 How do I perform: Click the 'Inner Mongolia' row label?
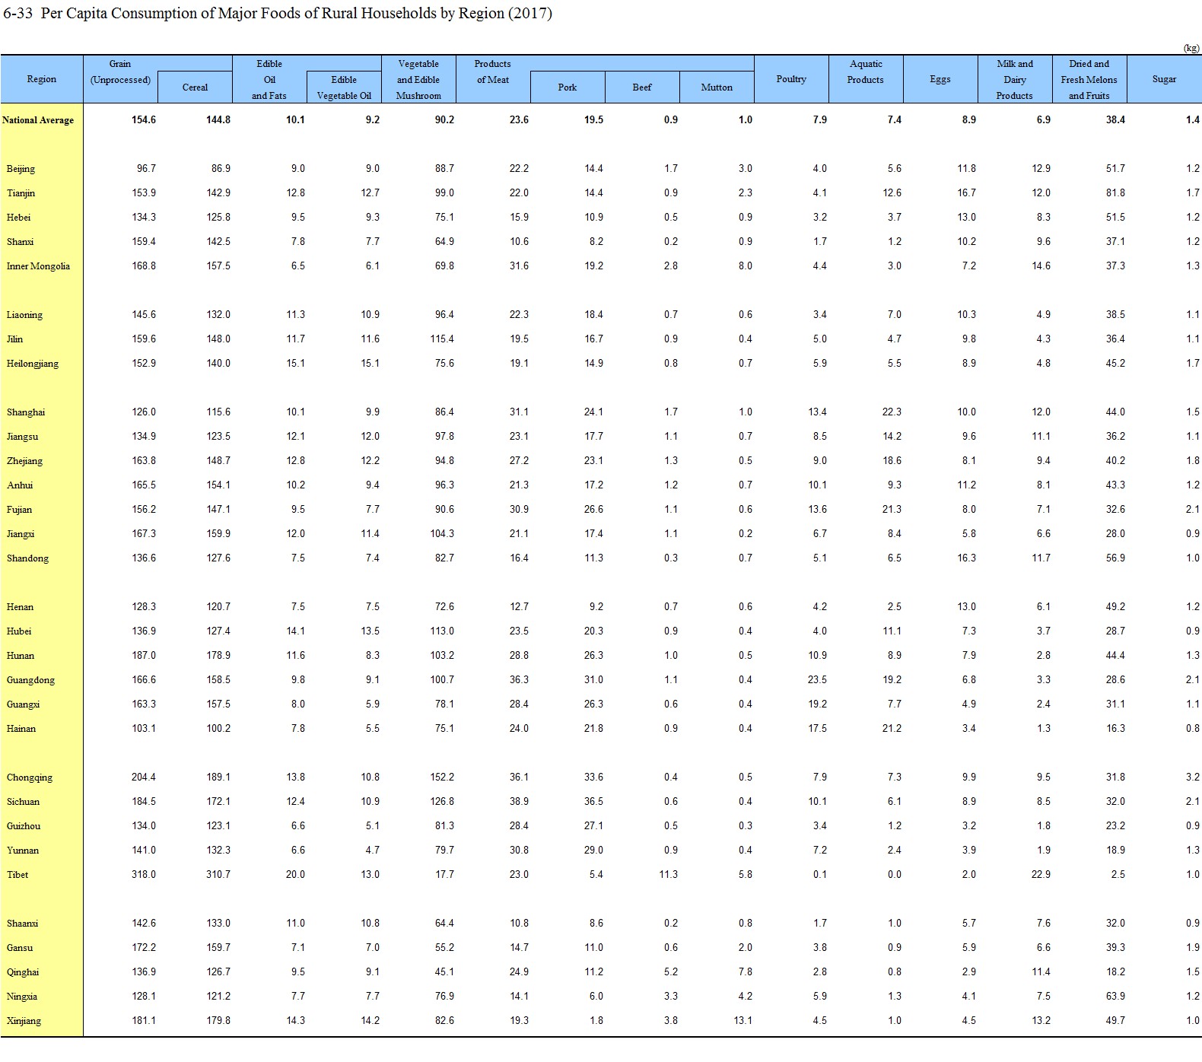(x=38, y=266)
